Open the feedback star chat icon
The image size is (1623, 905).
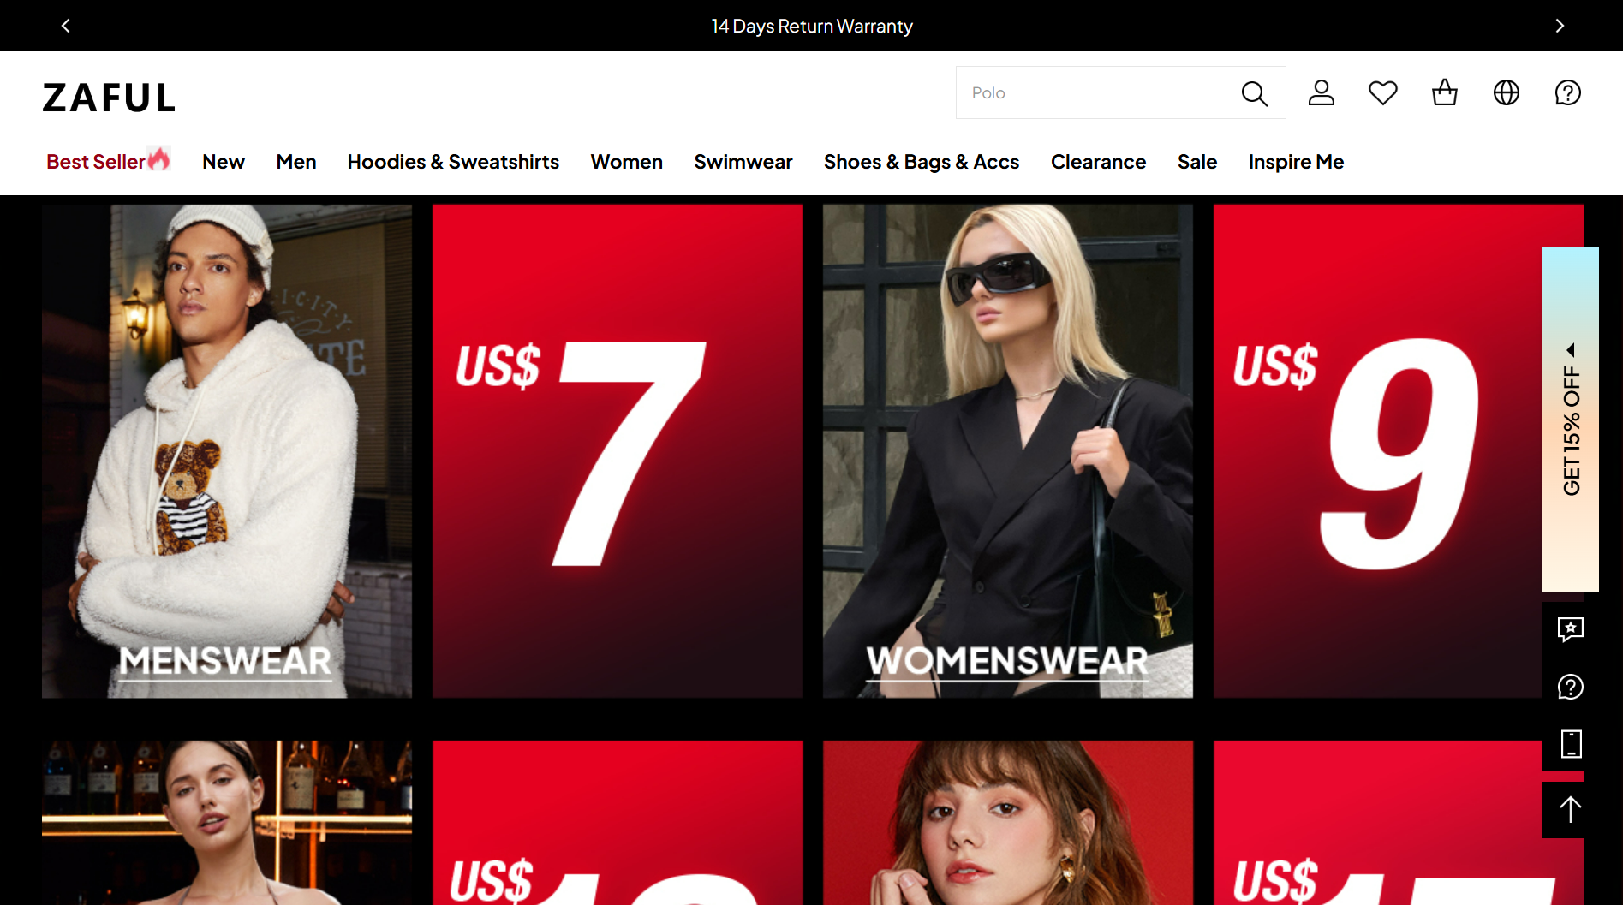pos(1570,629)
